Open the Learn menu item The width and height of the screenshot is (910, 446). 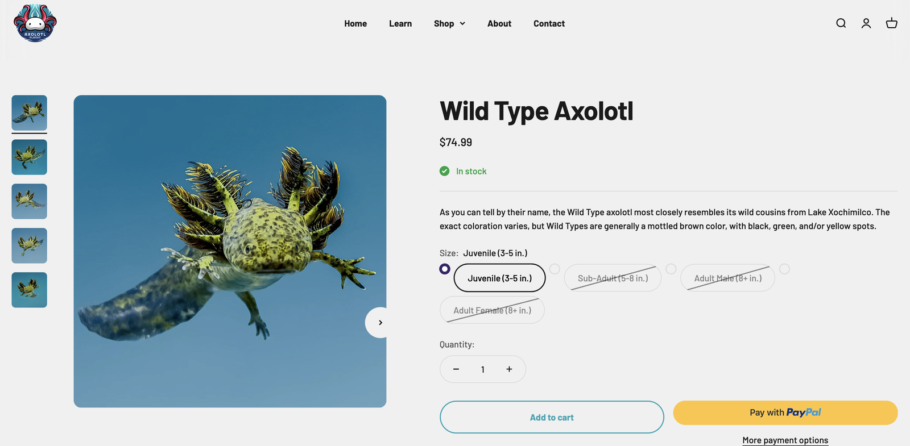pos(400,23)
